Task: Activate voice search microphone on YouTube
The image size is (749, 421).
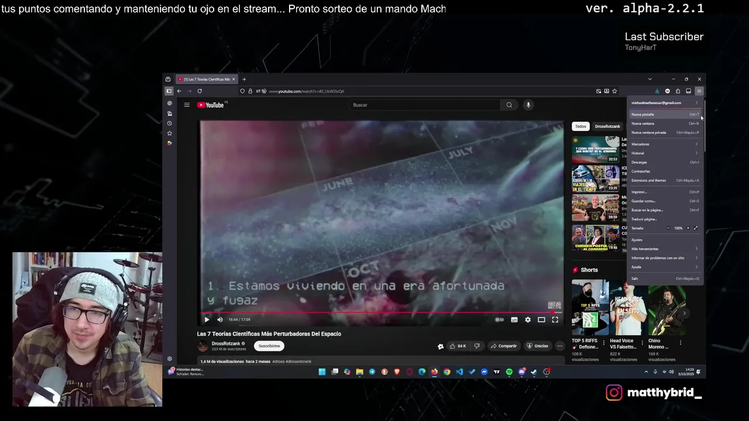Action: [528, 105]
